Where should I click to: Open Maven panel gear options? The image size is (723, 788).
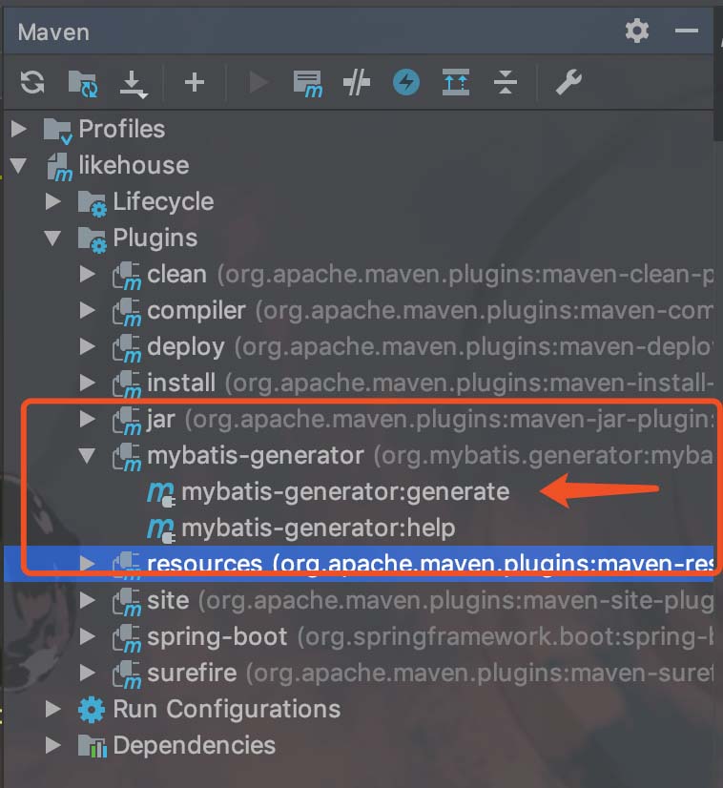pyautogui.click(x=636, y=31)
